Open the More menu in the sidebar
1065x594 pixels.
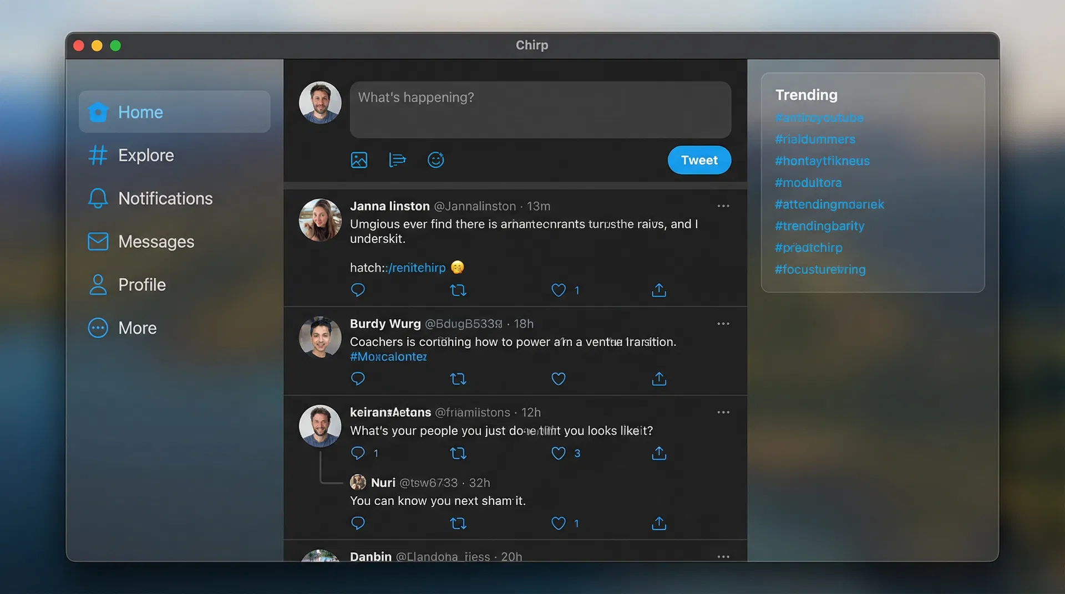136,327
